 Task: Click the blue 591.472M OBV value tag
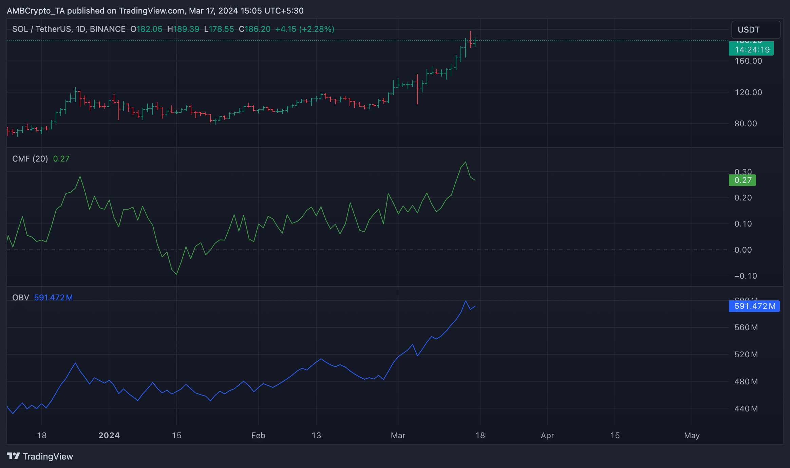[x=754, y=306]
